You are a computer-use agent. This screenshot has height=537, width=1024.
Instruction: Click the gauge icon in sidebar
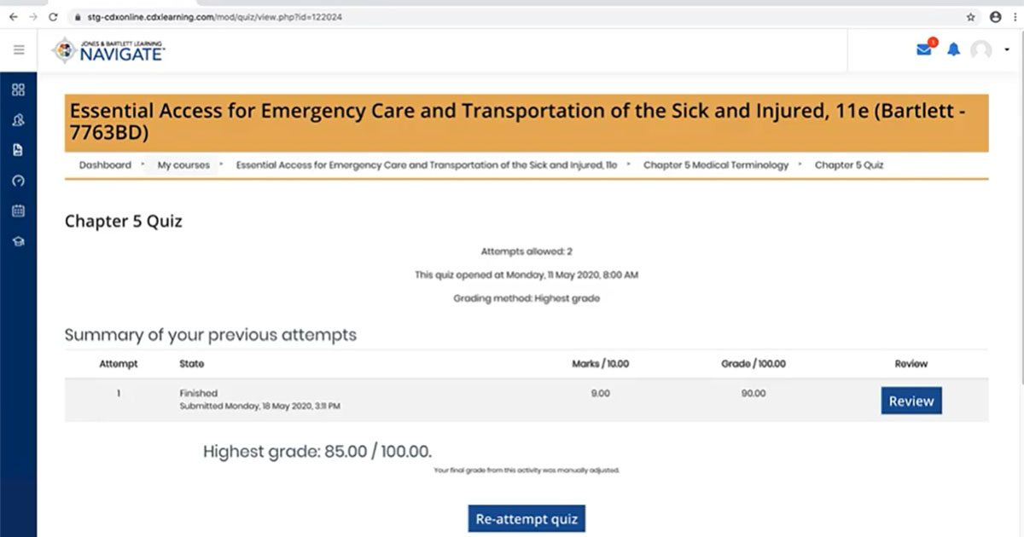19,181
